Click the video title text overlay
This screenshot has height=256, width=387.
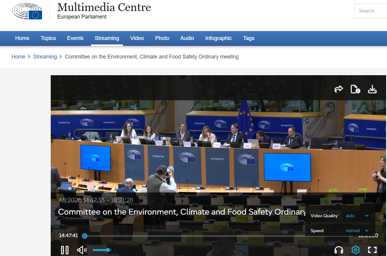[199, 212]
